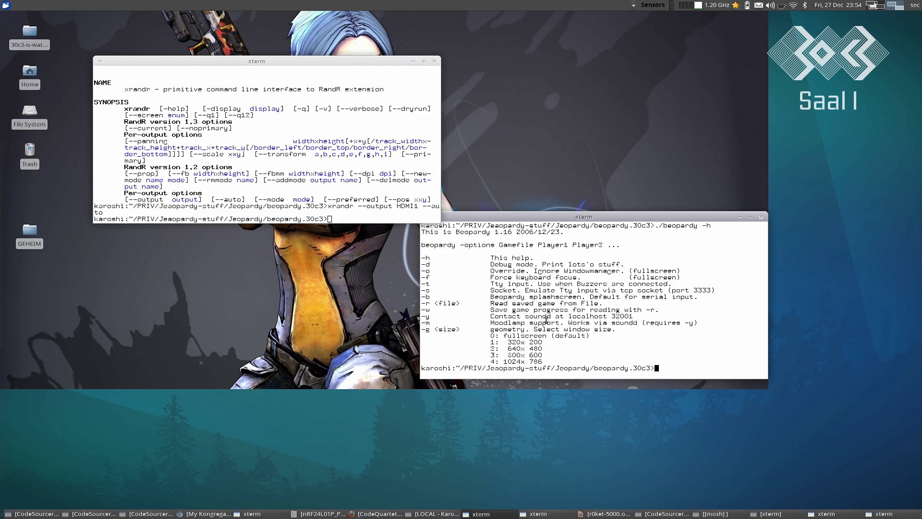Open the Wi-Fi network tray icon

coord(793,5)
